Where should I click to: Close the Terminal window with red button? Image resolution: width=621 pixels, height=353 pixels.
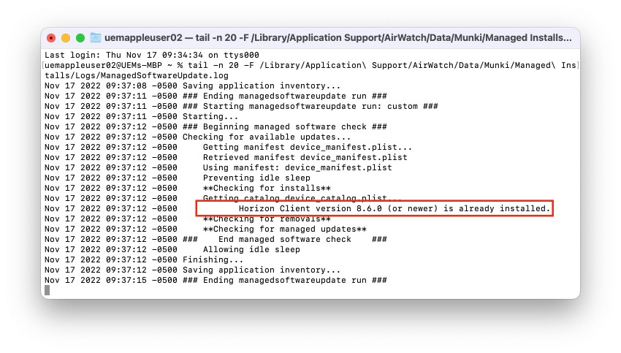51,37
